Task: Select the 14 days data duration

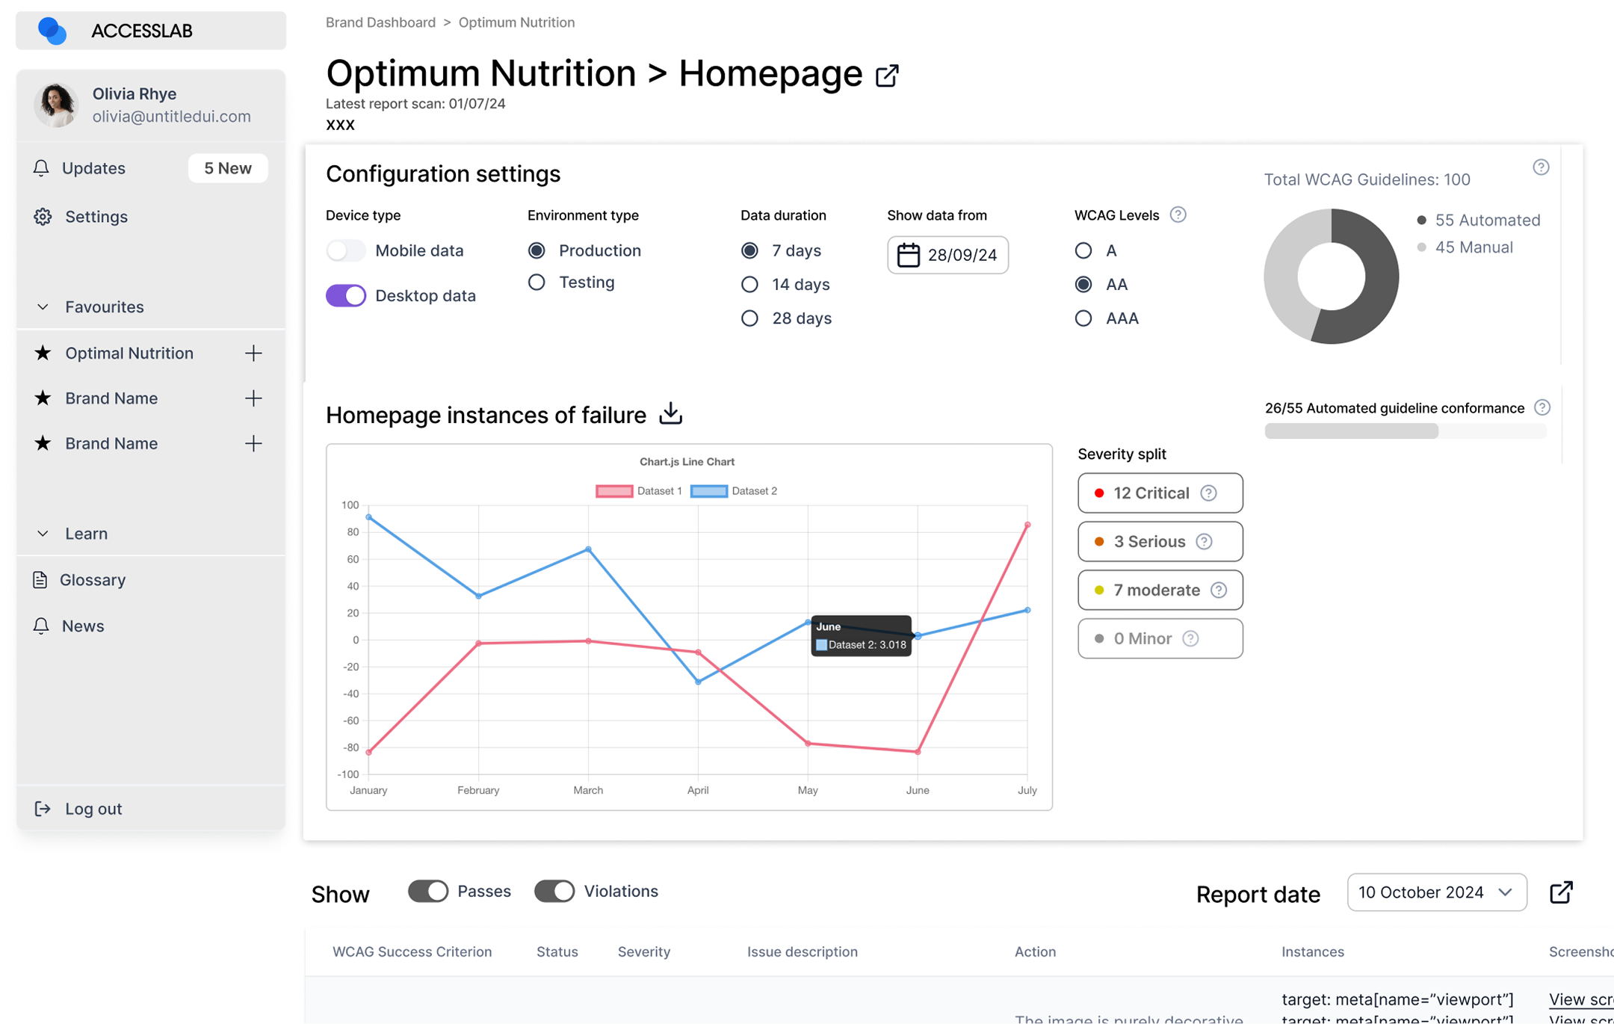Action: [749, 285]
